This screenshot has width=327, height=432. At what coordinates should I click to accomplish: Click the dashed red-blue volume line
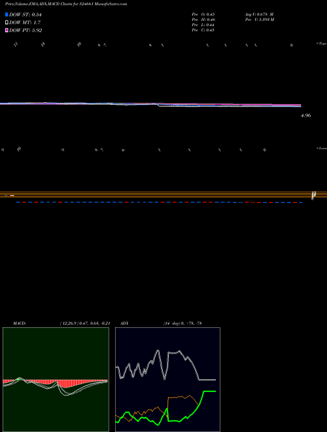click(160, 202)
